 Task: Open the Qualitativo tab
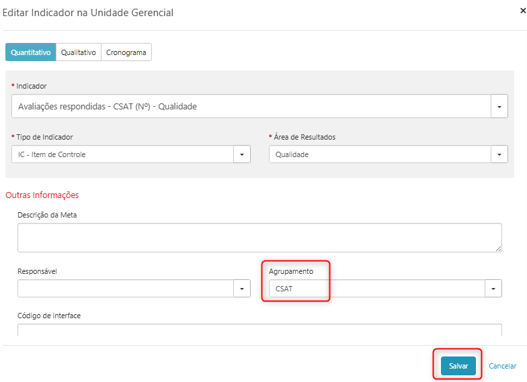point(79,52)
